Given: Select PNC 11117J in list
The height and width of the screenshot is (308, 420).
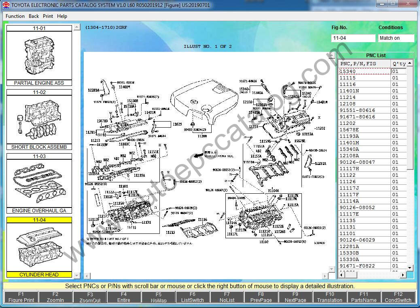Looking at the screenshot, I should click(x=372, y=188).
